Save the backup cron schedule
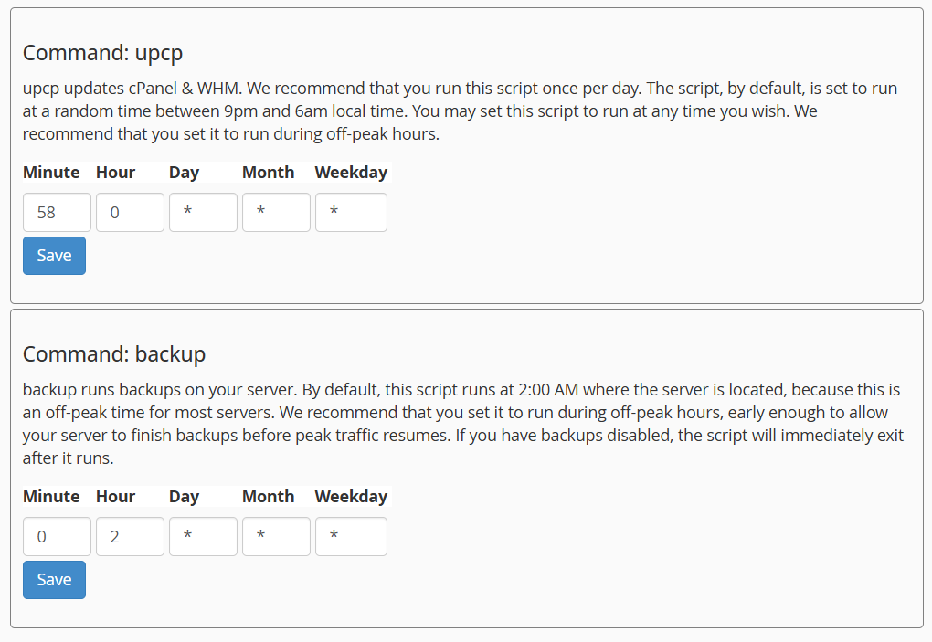The width and height of the screenshot is (932, 642). 54,580
